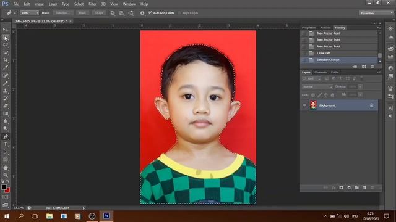396x222 pixels.
Task: Select the Zoom tool
Action: [x=6, y=175]
